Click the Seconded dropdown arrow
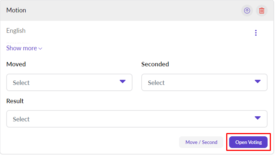Viewport: 276px width, 156px height. pyautogui.click(x=258, y=81)
